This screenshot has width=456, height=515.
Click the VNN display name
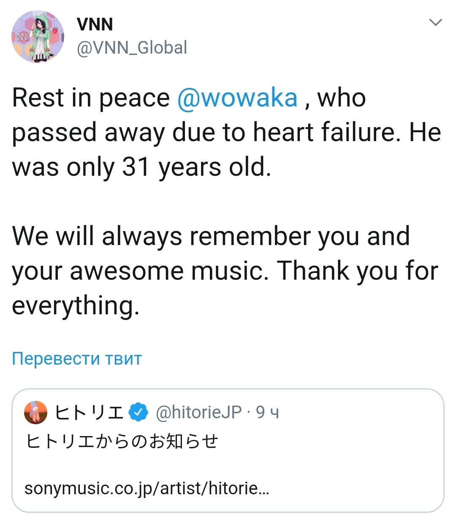95,25
